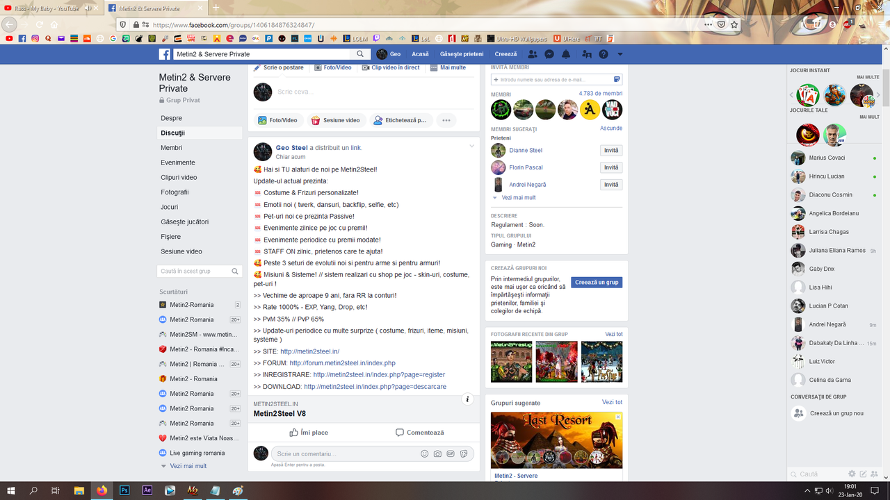Click the emoji icon in the comment box
This screenshot has height=500, width=890.
(x=424, y=453)
